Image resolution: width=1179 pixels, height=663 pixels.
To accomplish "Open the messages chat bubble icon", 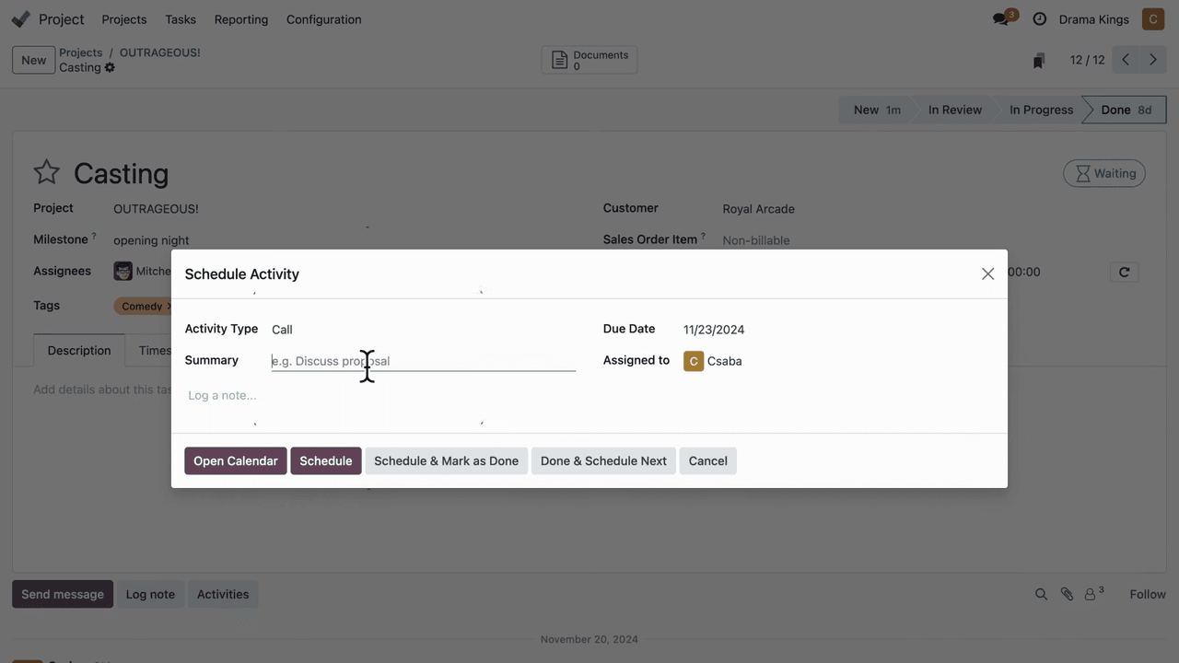I will click(1000, 19).
